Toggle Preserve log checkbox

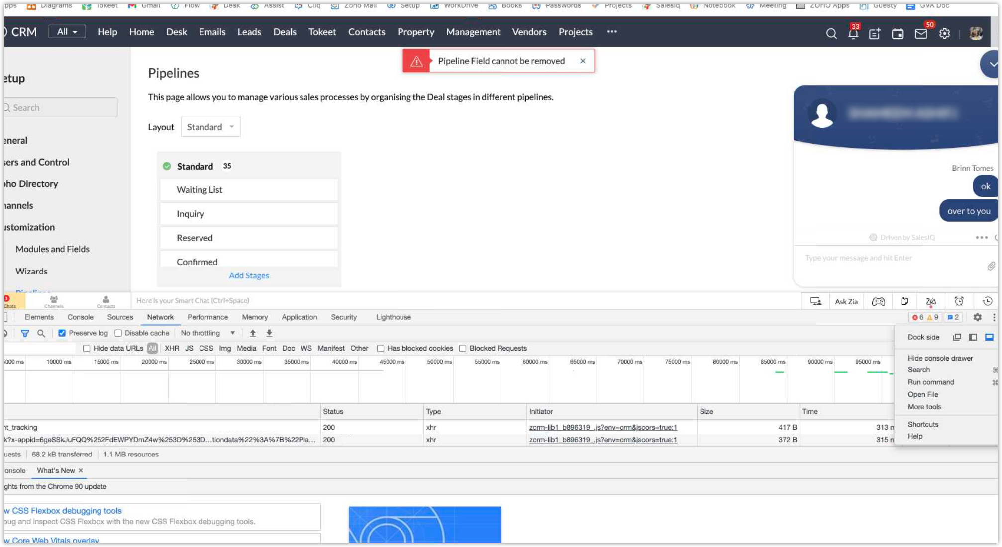62,333
